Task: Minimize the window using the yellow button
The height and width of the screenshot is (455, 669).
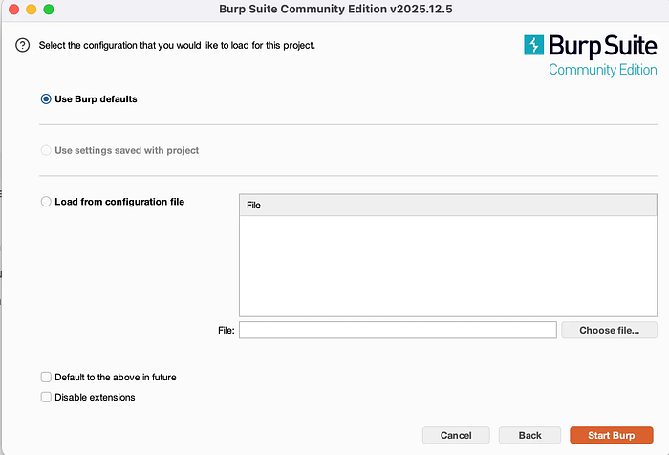Action: (x=32, y=9)
